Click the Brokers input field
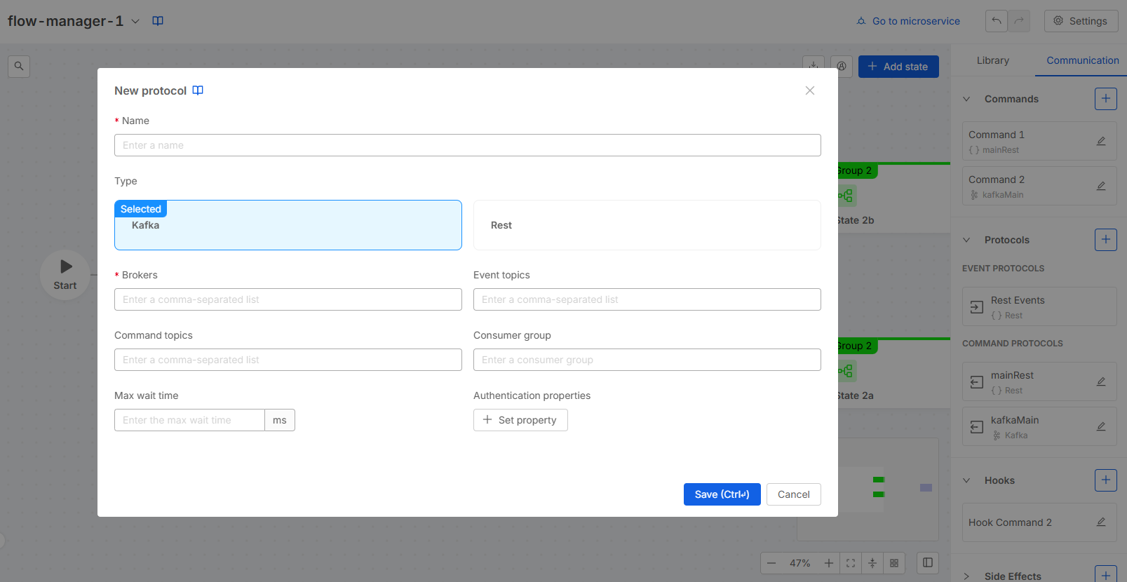Image resolution: width=1127 pixels, height=582 pixels. pos(288,299)
